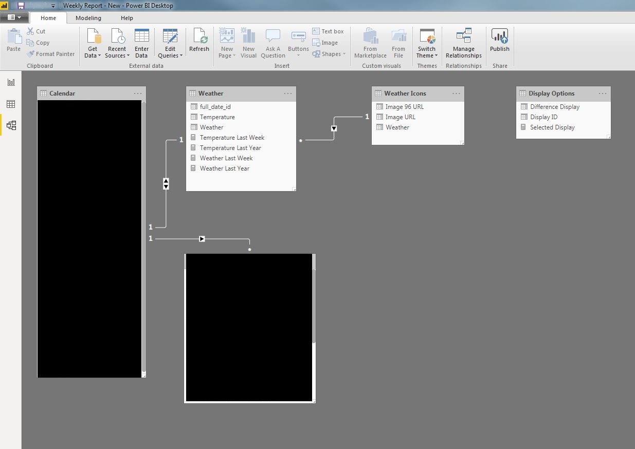The height and width of the screenshot is (449, 635).
Task: Click the Calendar table vertical scrollbar
Action: tap(143, 237)
